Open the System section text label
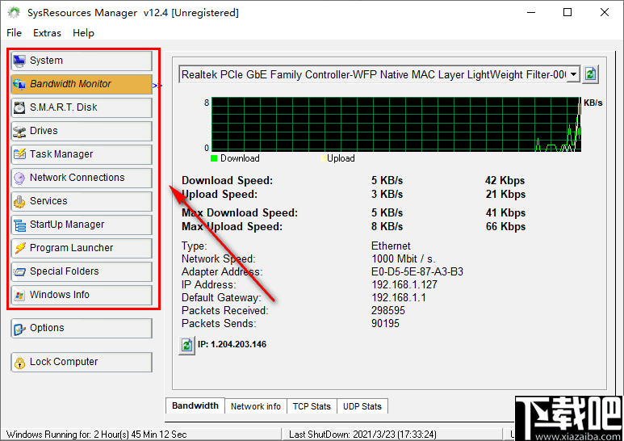624x441 pixels. [x=46, y=61]
